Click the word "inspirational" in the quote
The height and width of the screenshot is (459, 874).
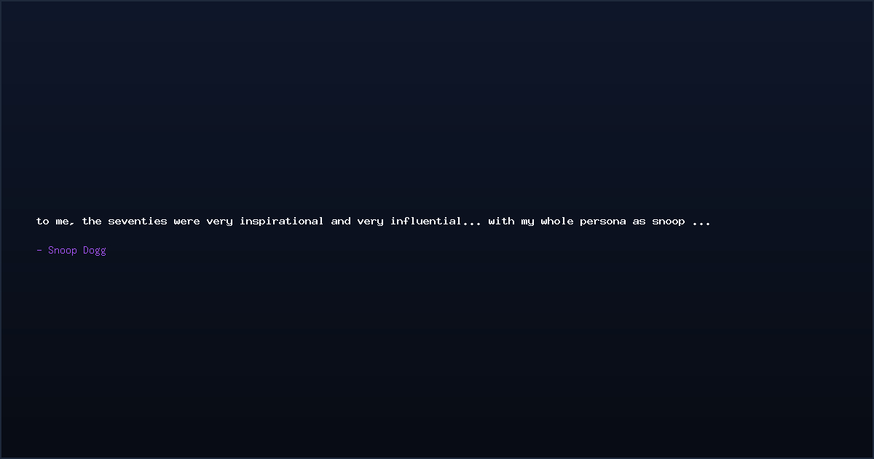(282, 221)
